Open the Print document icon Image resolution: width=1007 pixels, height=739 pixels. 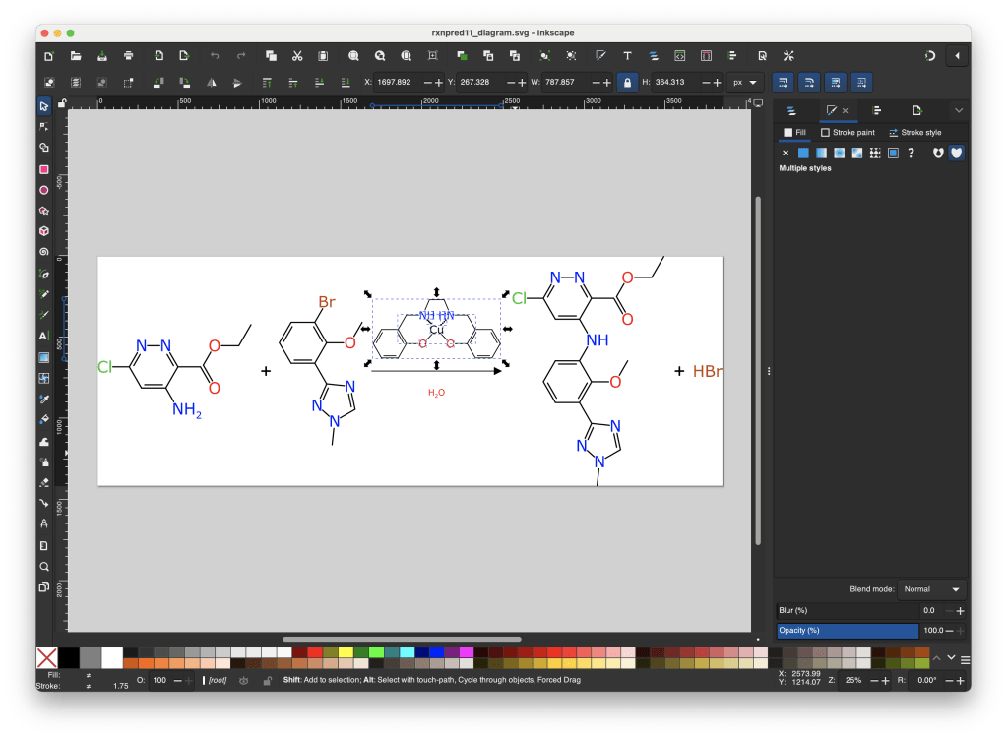coord(128,55)
